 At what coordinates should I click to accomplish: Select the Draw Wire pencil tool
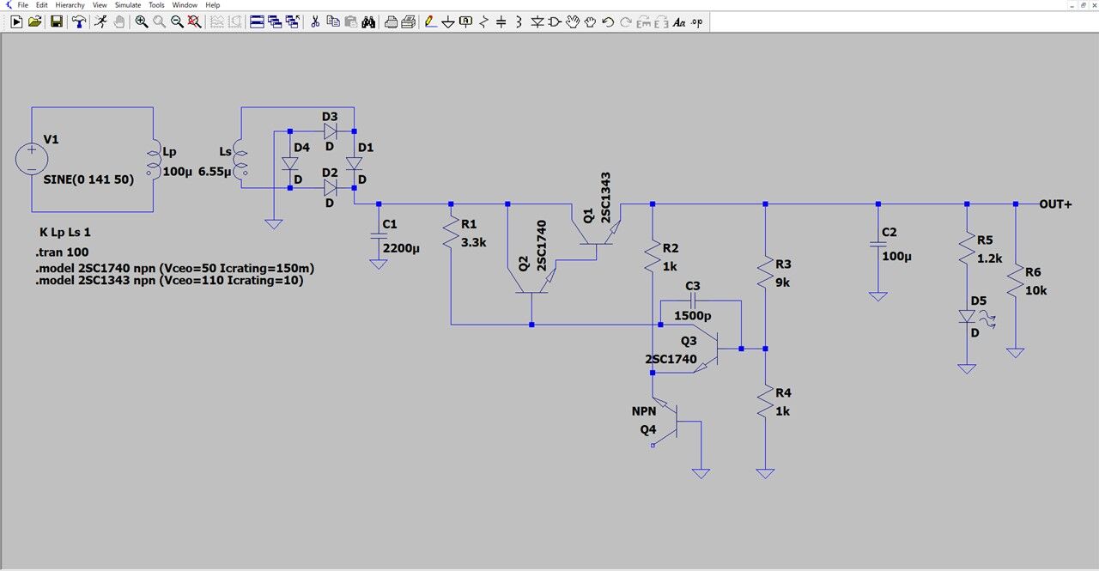430,21
